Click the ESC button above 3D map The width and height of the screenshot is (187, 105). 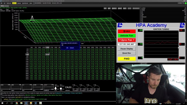(x=105, y=8)
